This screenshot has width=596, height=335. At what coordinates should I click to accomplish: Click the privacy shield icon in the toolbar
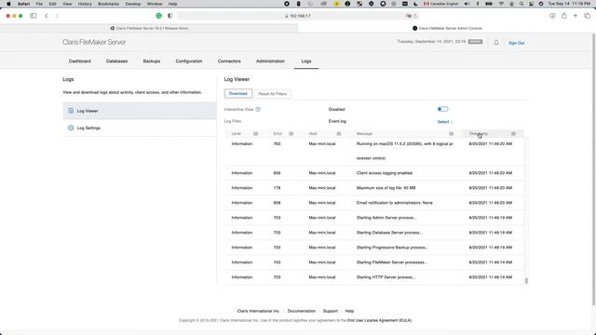169,16
